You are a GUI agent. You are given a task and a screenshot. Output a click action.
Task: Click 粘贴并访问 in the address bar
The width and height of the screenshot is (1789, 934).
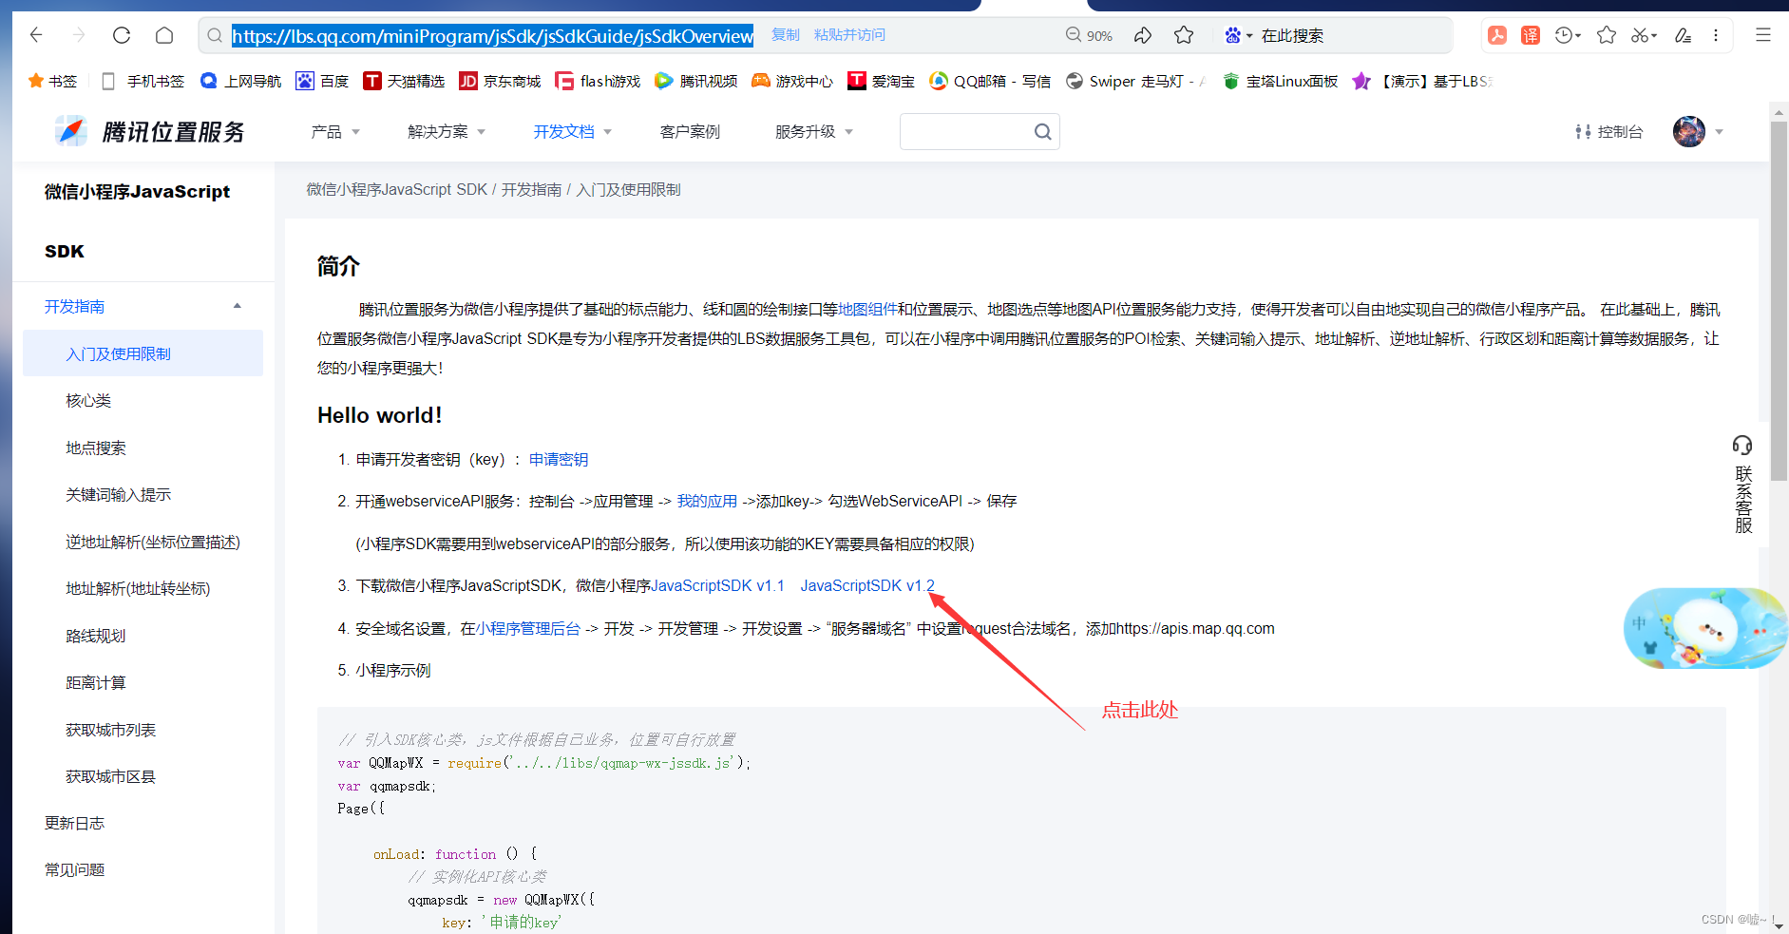click(x=849, y=35)
